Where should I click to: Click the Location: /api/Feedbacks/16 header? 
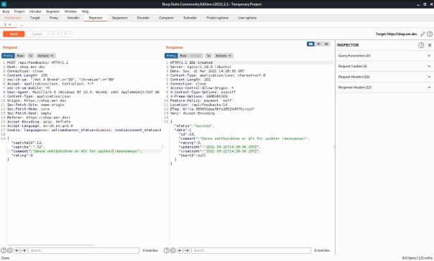click(x=199, y=105)
